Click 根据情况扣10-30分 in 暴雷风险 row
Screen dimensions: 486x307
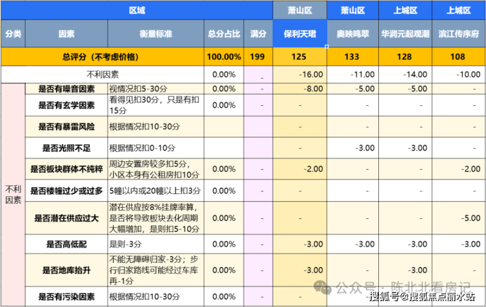click(156, 127)
